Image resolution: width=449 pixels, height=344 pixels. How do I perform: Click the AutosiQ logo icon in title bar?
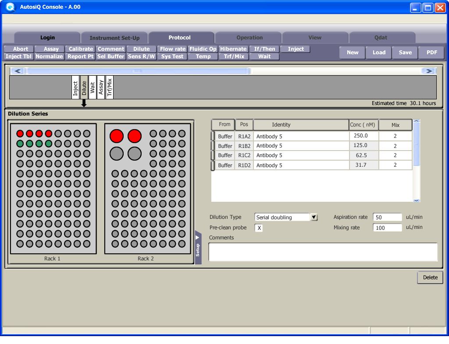point(10,7)
